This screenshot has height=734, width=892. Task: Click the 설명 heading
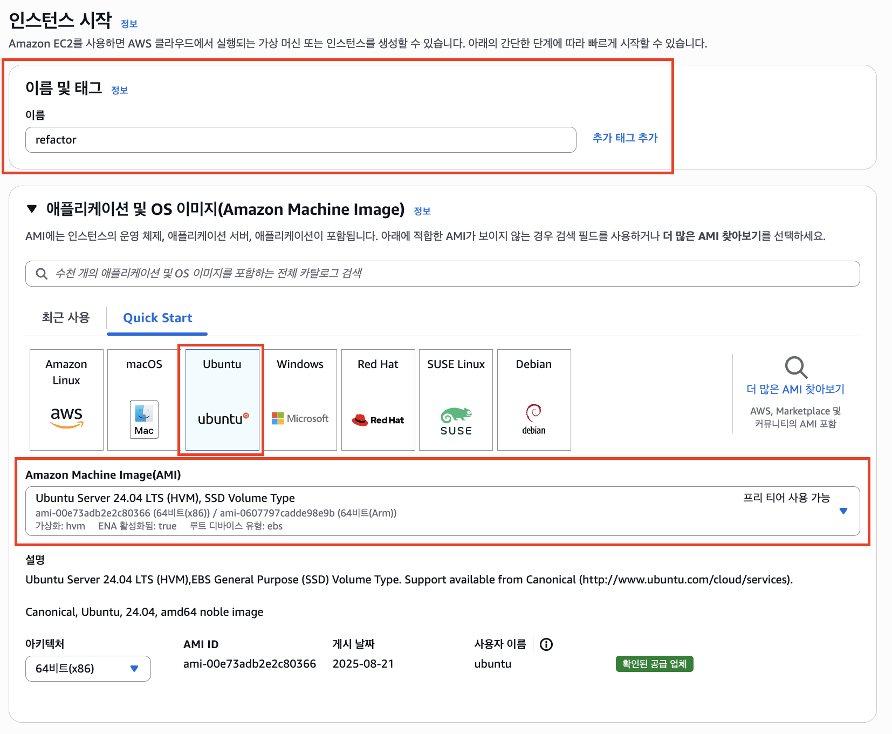point(35,560)
